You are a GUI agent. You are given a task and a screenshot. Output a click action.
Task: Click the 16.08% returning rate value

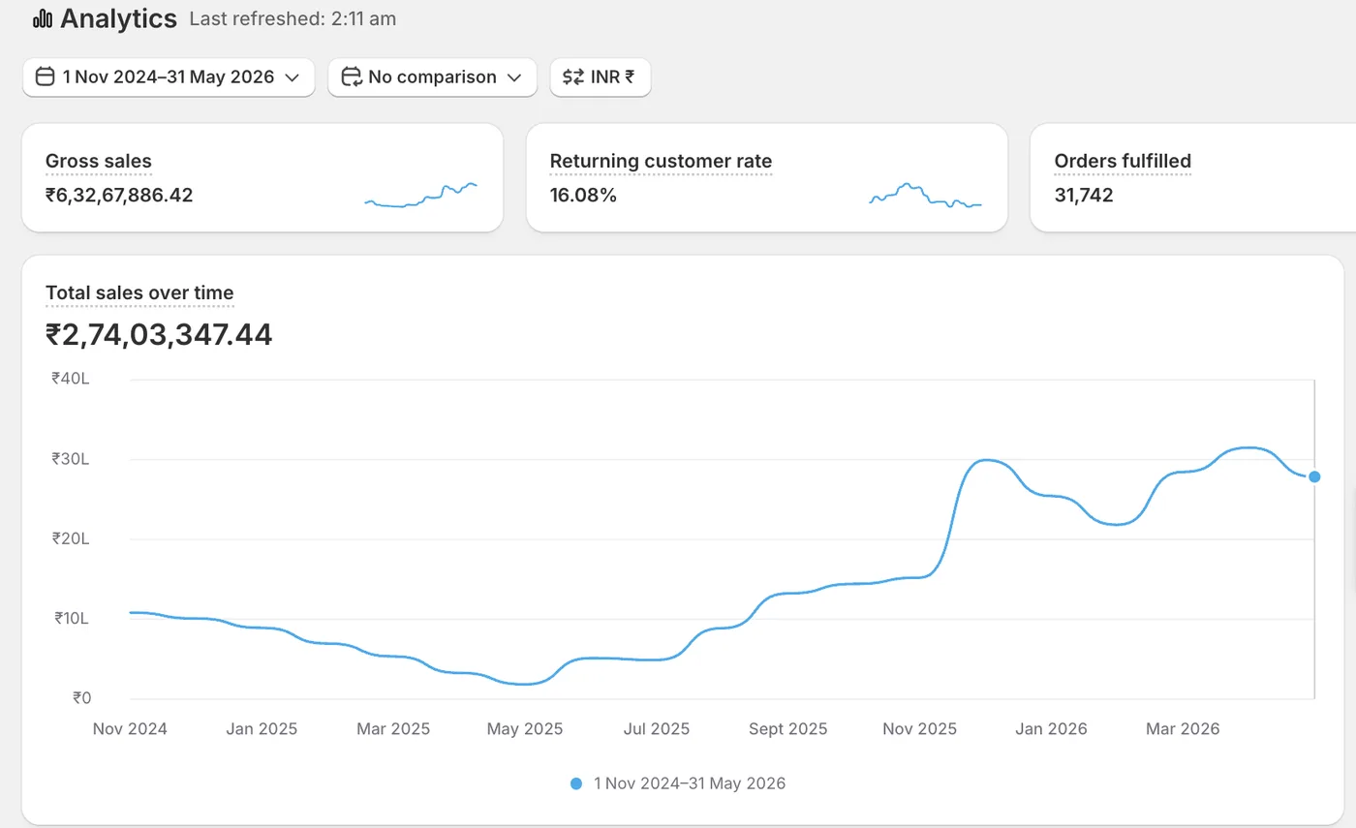(x=583, y=196)
